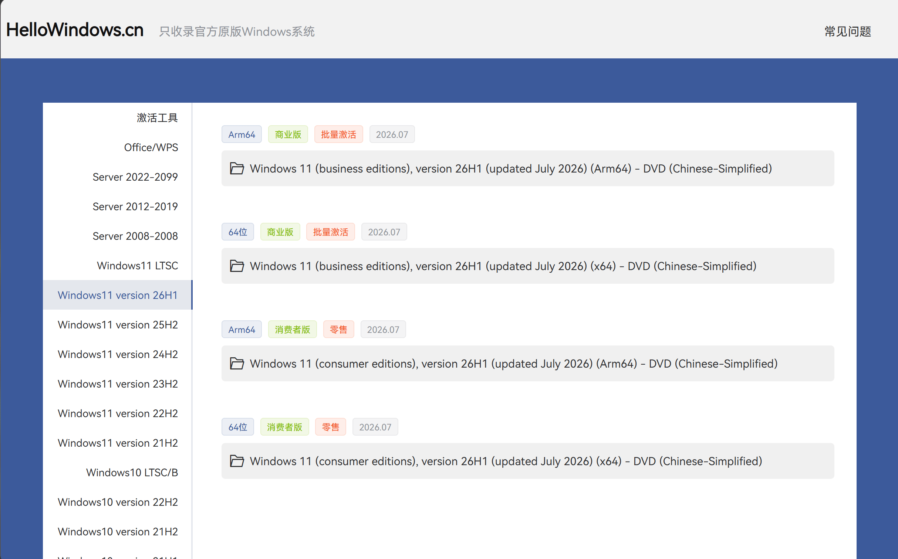This screenshot has height=559, width=898.
Task: Switch to Windows11 version 25H2
Action: [x=118, y=325]
